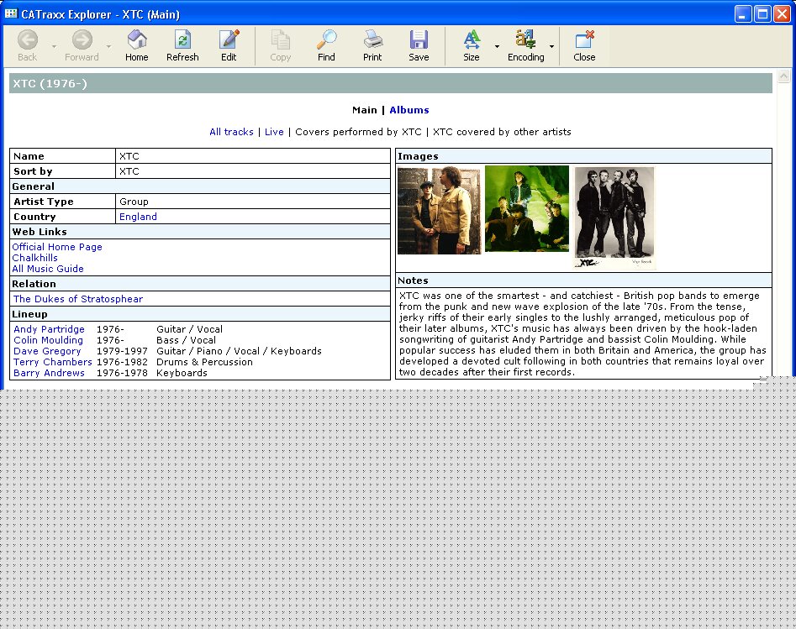Open the All Music Guide link
The image size is (796, 629).
coord(48,269)
